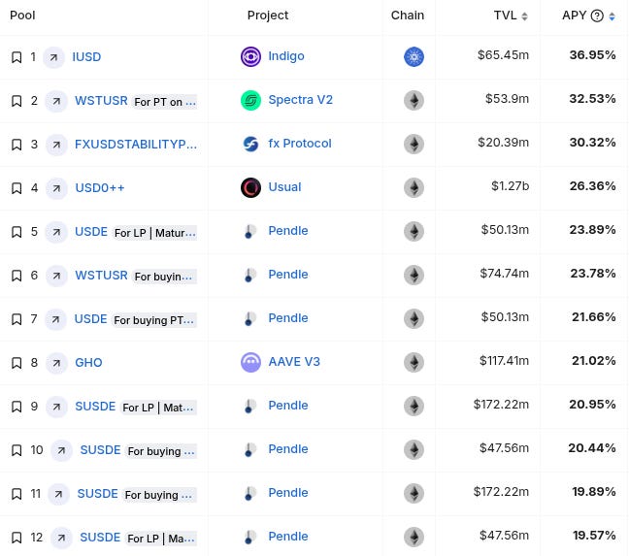629x556 pixels.
Task: Click APY value 19.57%
Action: click(x=594, y=536)
